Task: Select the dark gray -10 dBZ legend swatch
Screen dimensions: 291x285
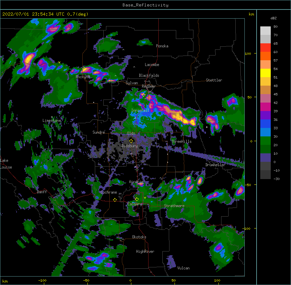Action: coord(265,175)
